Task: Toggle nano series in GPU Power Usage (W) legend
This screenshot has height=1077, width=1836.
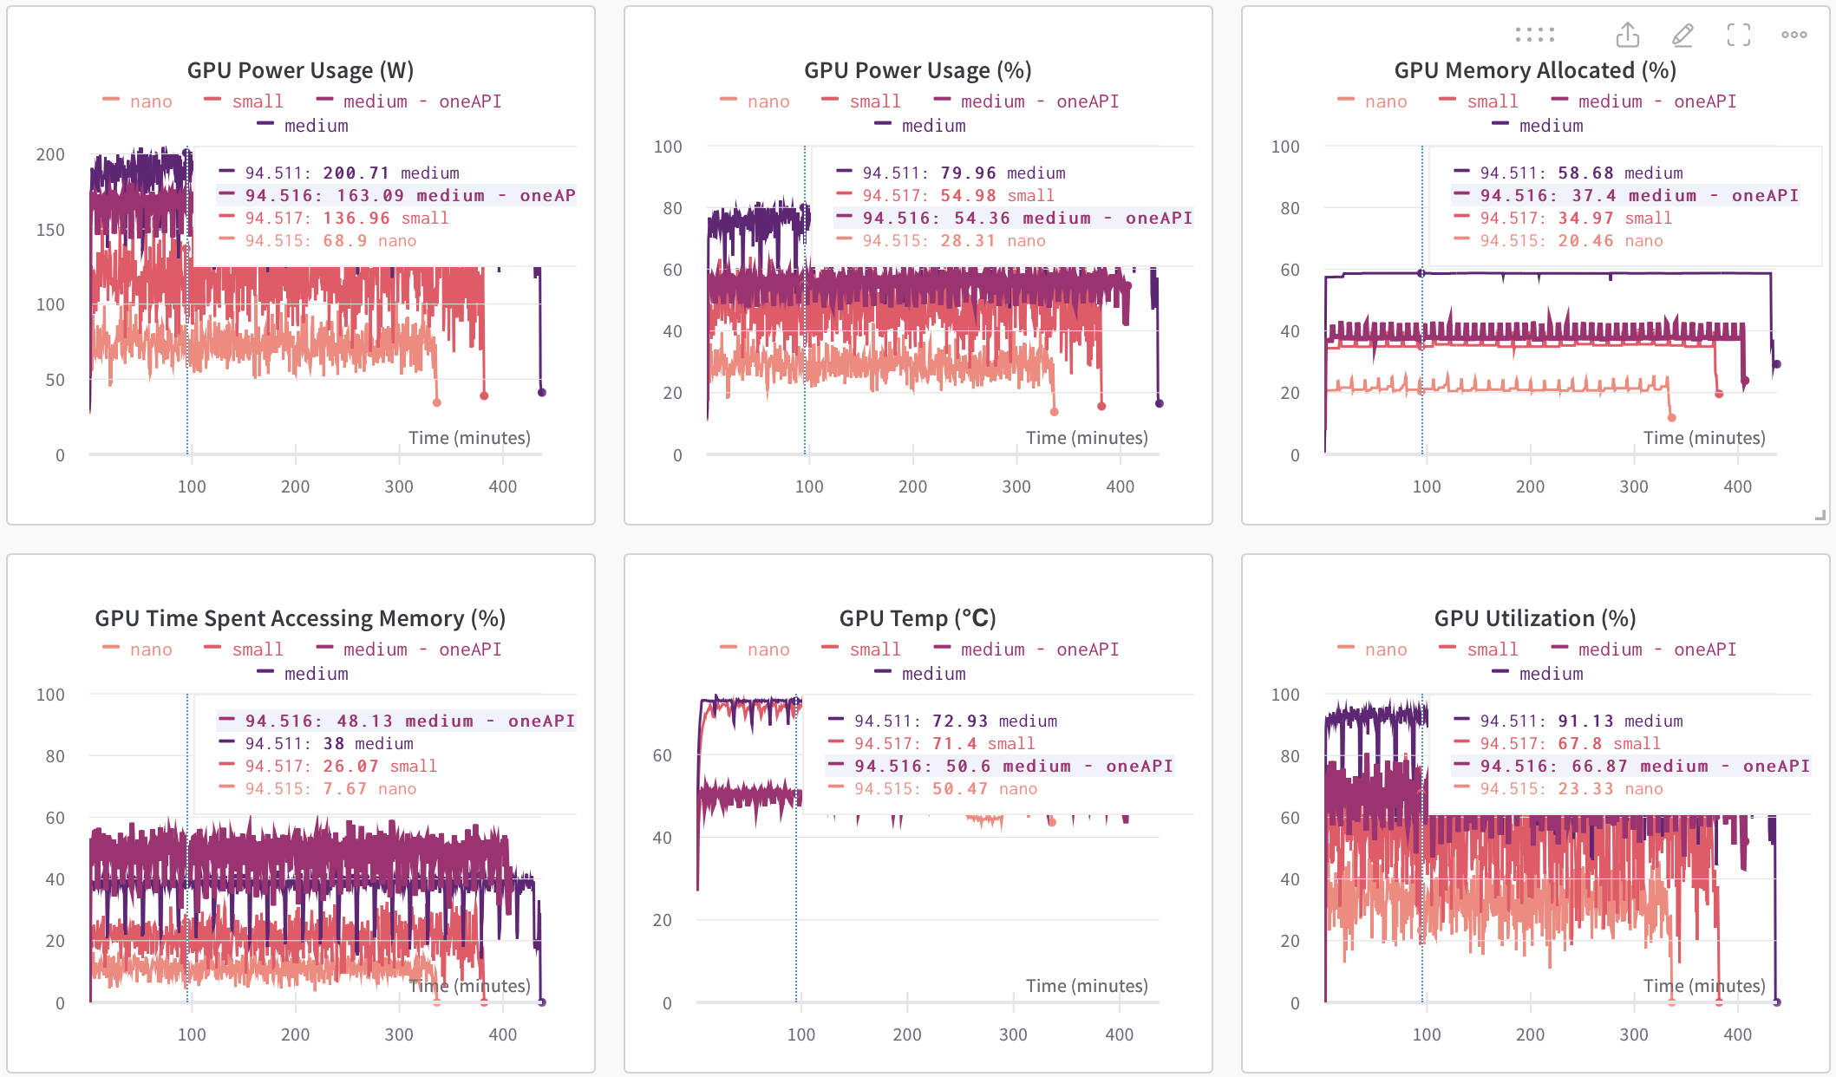Action: 150,101
